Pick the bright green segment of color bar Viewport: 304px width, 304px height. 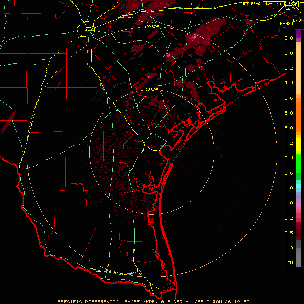298,163
